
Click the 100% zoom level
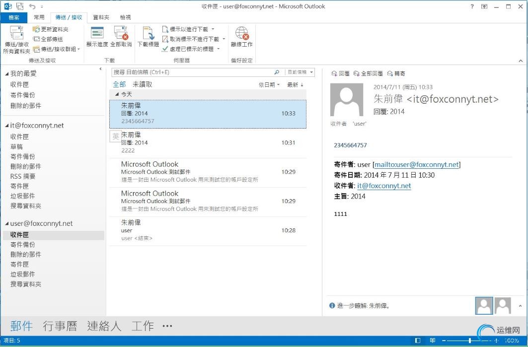coord(512,341)
